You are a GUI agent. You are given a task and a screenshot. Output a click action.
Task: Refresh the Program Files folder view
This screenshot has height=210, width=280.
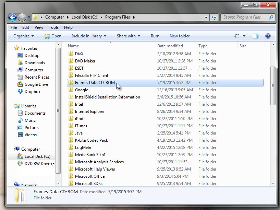coord(214,17)
